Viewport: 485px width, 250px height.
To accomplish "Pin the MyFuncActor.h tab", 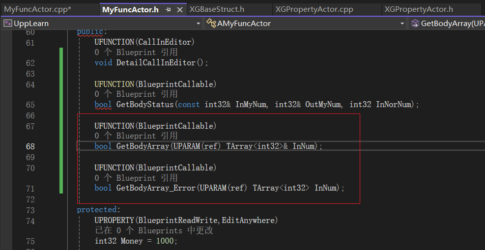I will coord(168,10).
